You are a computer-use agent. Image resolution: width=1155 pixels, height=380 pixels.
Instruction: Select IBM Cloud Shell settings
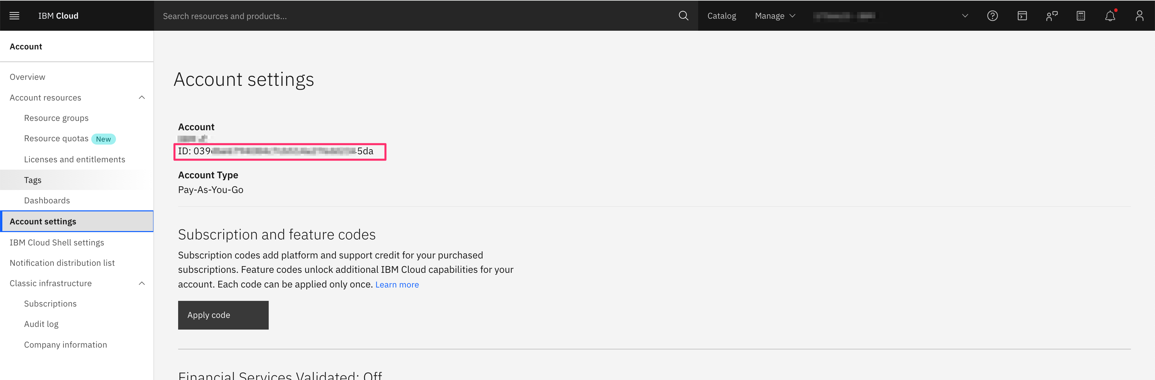[x=57, y=242]
